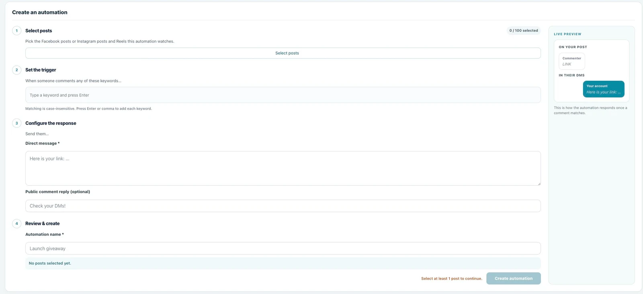This screenshot has height=294, width=643.
Task: Click into the Direct message textarea
Action: click(283, 168)
